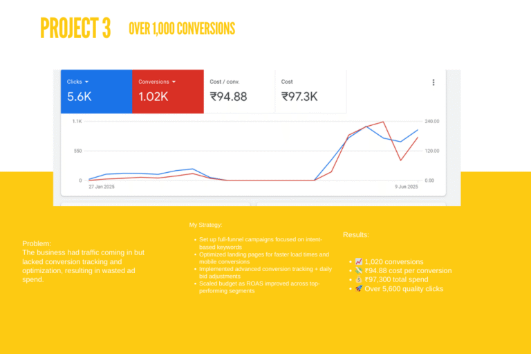
Task: Click the OVER 1,000 CONVERSIONS subtitle
Action: point(182,28)
